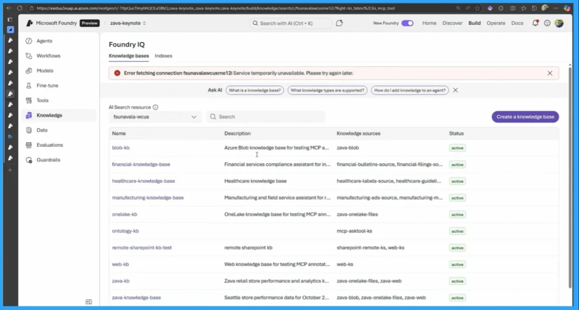This screenshot has width=579, height=310.
Task: Ask AI 'What knowledge types are supported?'
Action: pyautogui.click(x=327, y=90)
